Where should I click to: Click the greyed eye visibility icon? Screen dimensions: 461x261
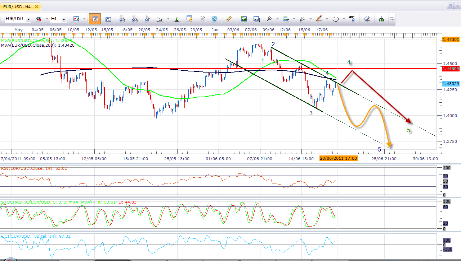tap(202, 19)
